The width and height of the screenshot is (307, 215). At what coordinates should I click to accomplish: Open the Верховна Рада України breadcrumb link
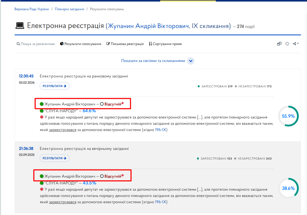(x=32, y=9)
